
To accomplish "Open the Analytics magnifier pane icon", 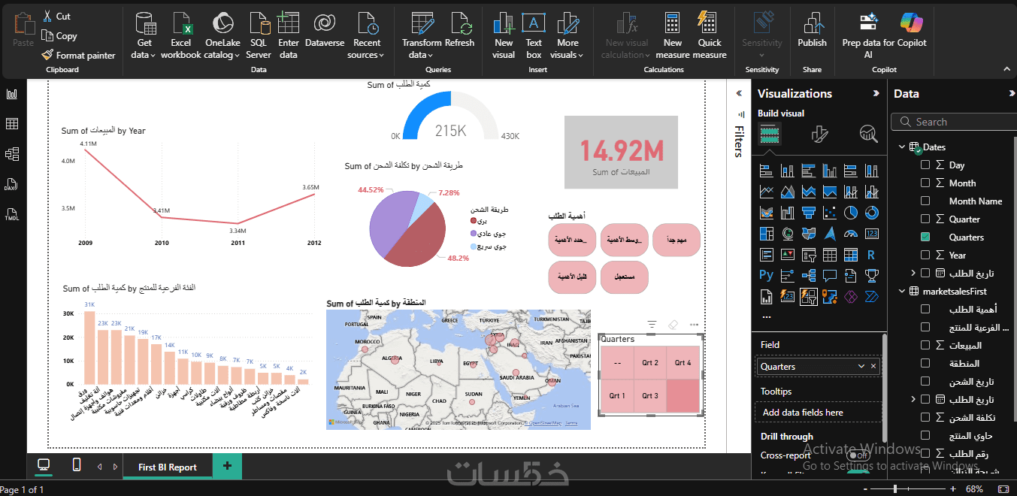I will pos(868,135).
